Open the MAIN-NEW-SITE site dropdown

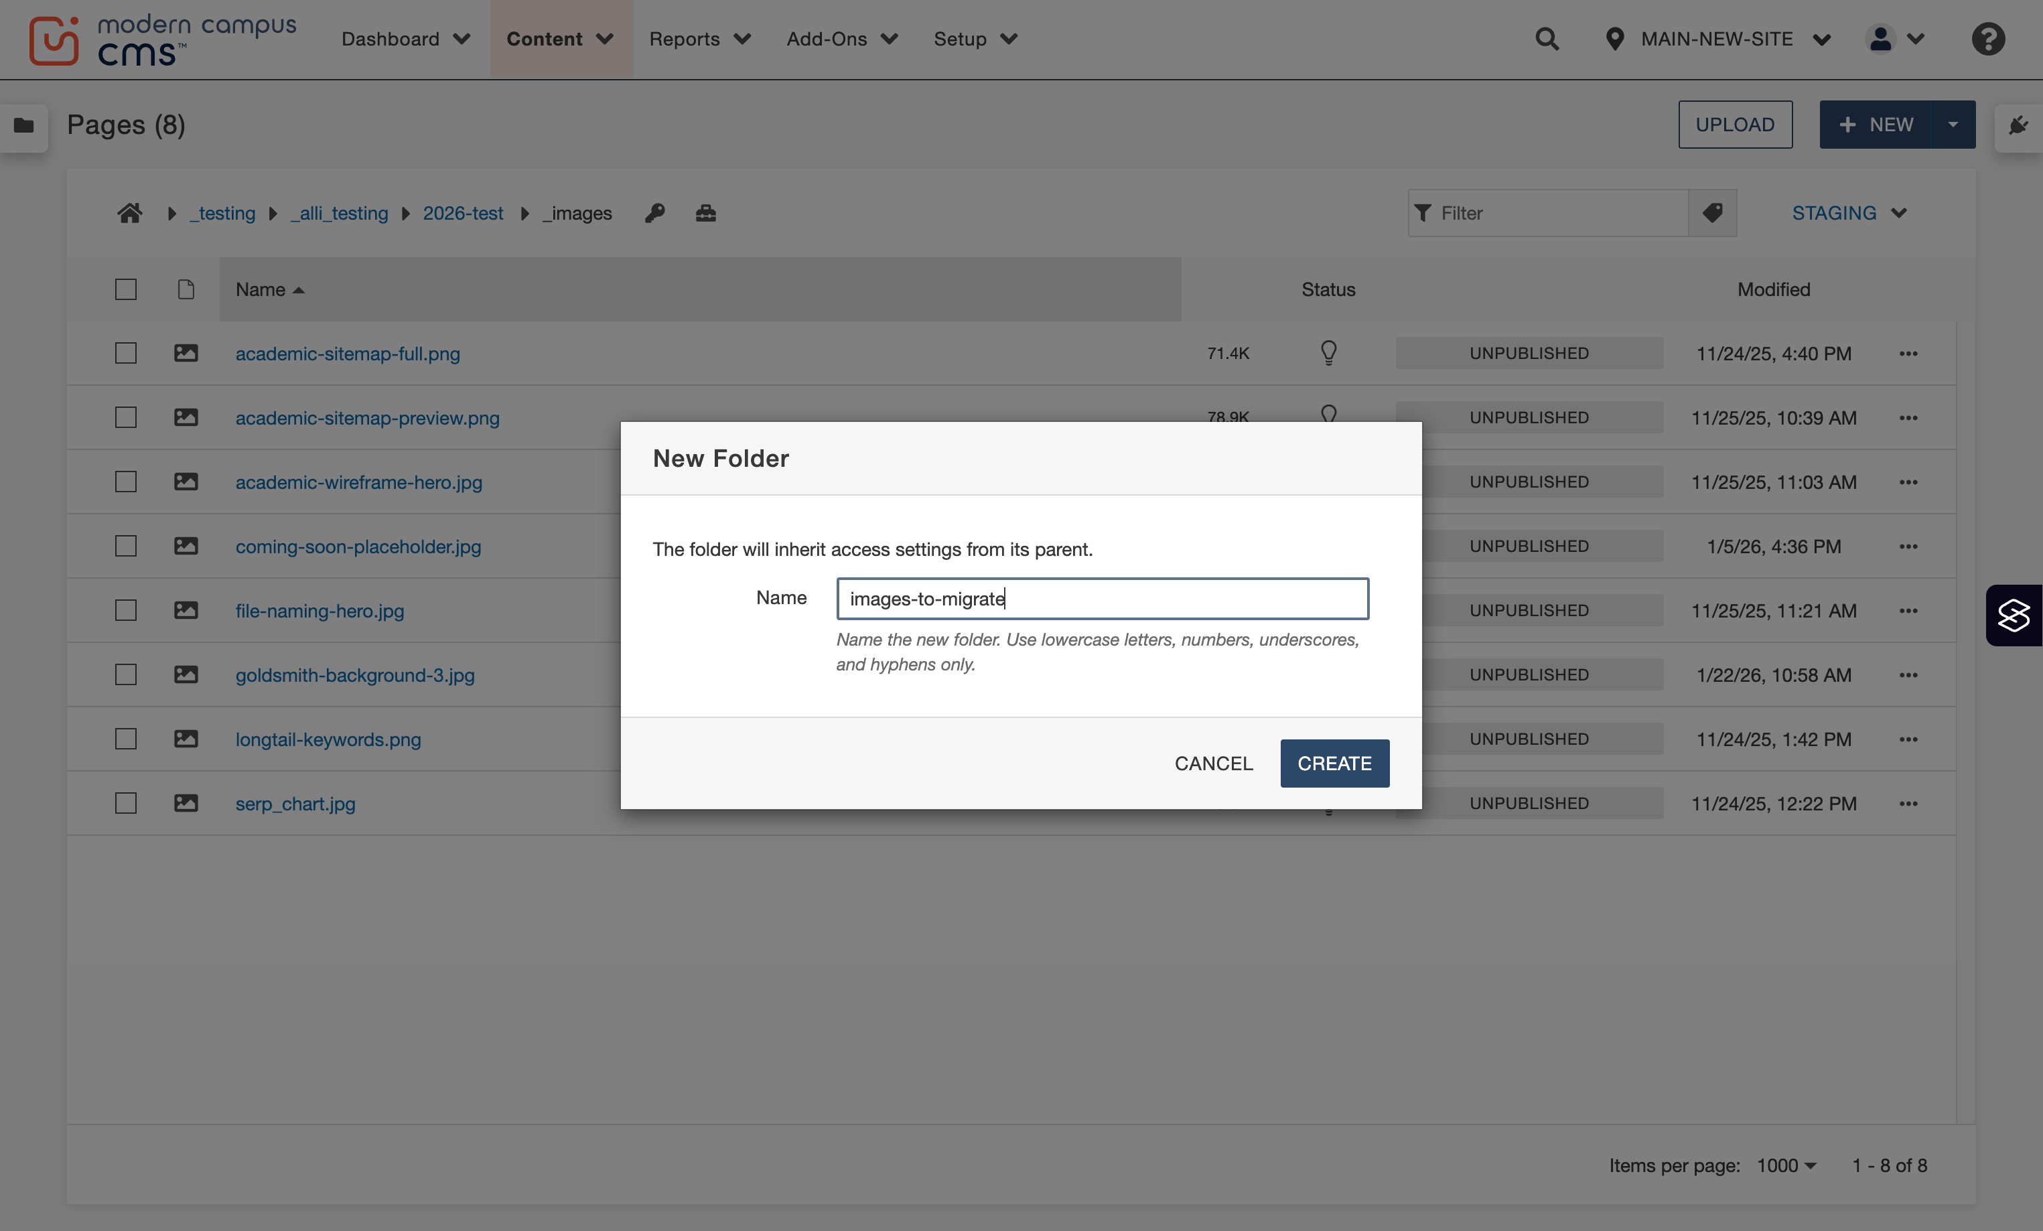[x=1718, y=39]
